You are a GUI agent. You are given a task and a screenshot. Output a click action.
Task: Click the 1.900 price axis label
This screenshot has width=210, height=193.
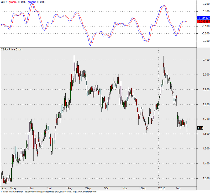click(206, 89)
